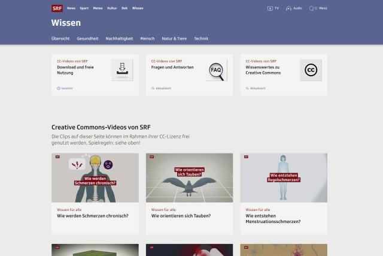This screenshot has height=256, width=383.
Task: Open the Wie entstehen Menstruationsschmerzen link
Action: coord(273,218)
